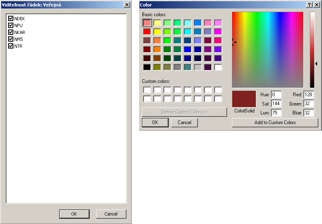Close the Color dialog window
Image resolution: width=322 pixels, height=224 pixels.
(x=316, y=4)
